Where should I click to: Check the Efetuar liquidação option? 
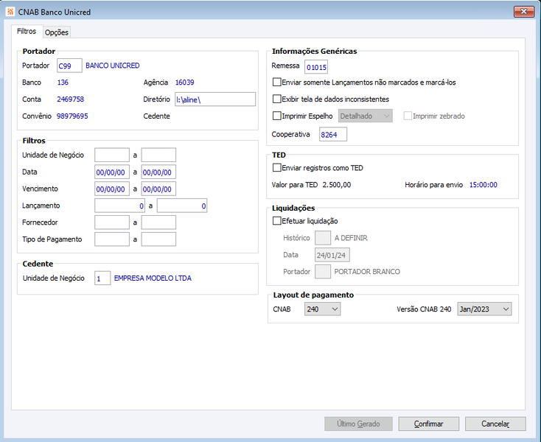pos(276,221)
